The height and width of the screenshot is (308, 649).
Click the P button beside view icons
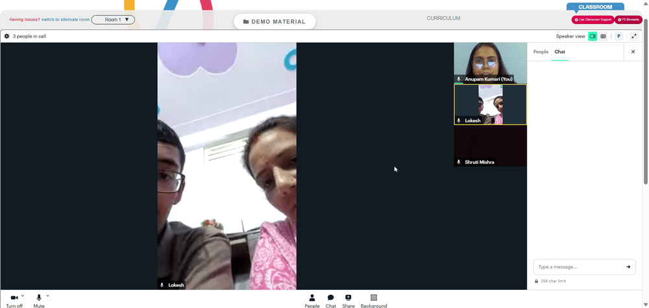pos(618,36)
